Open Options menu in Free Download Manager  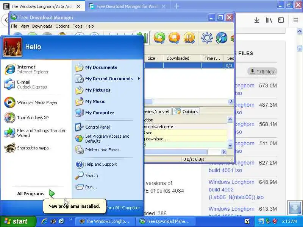point(62,26)
